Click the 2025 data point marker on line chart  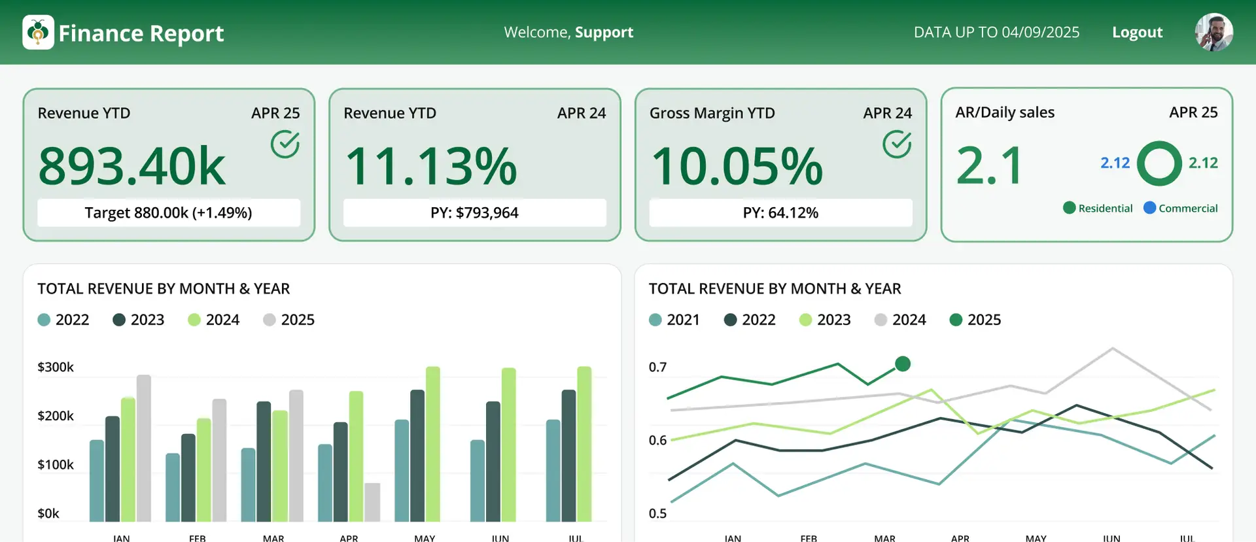point(903,364)
